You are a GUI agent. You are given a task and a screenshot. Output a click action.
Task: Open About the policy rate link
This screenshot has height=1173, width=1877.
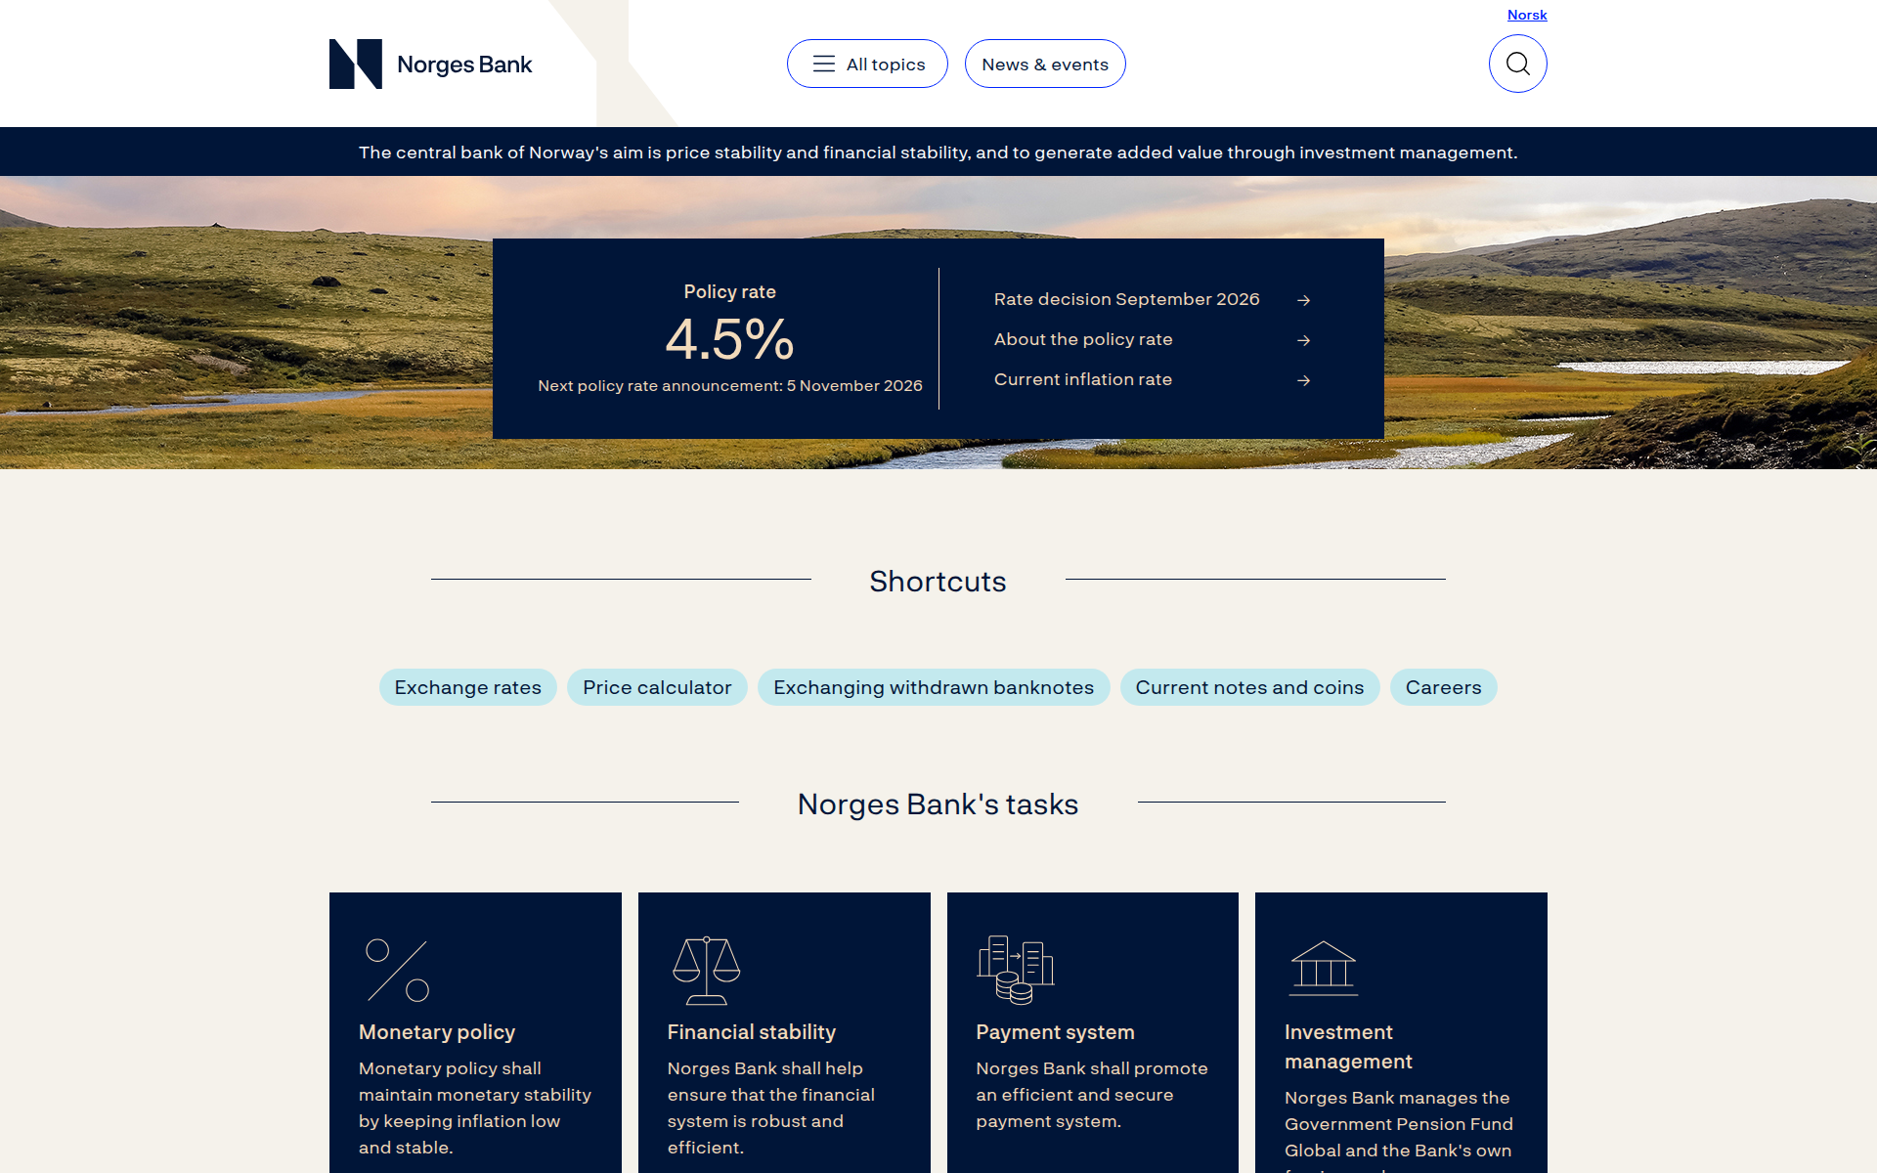pyautogui.click(x=1083, y=339)
